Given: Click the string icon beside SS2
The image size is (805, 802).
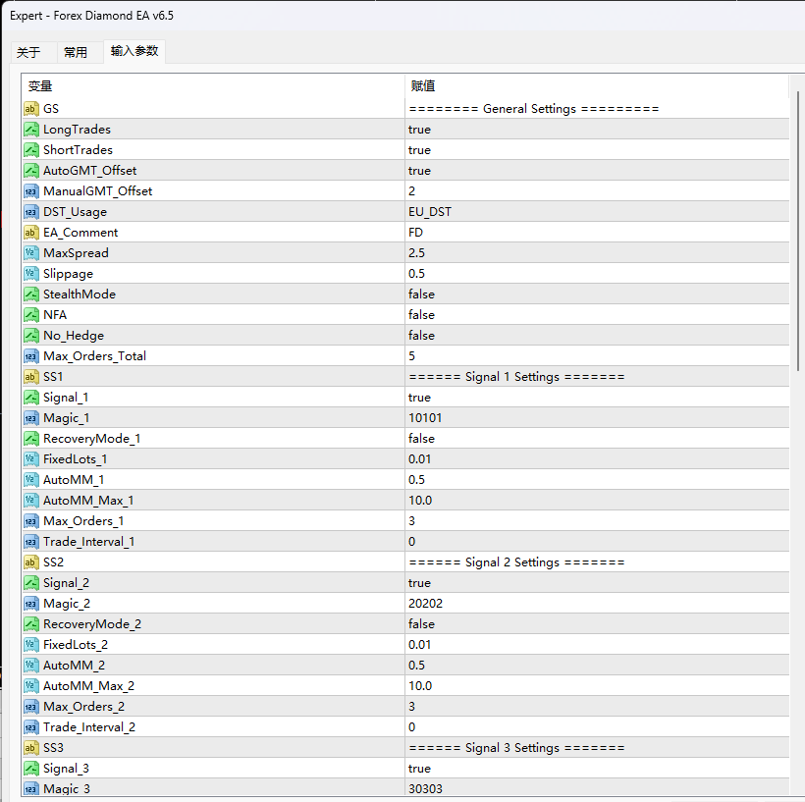Looking at the screenshot, I should [x=30, y=562].
